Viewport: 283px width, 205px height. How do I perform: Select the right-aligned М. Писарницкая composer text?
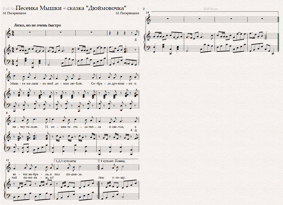tap(128, 13)
